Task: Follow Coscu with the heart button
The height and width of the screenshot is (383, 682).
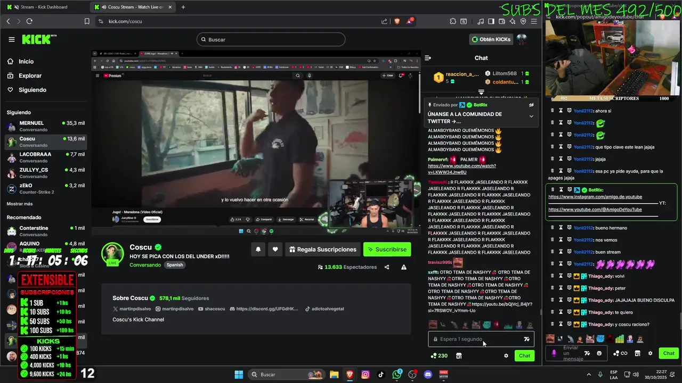Action: (x=275, y=249)
